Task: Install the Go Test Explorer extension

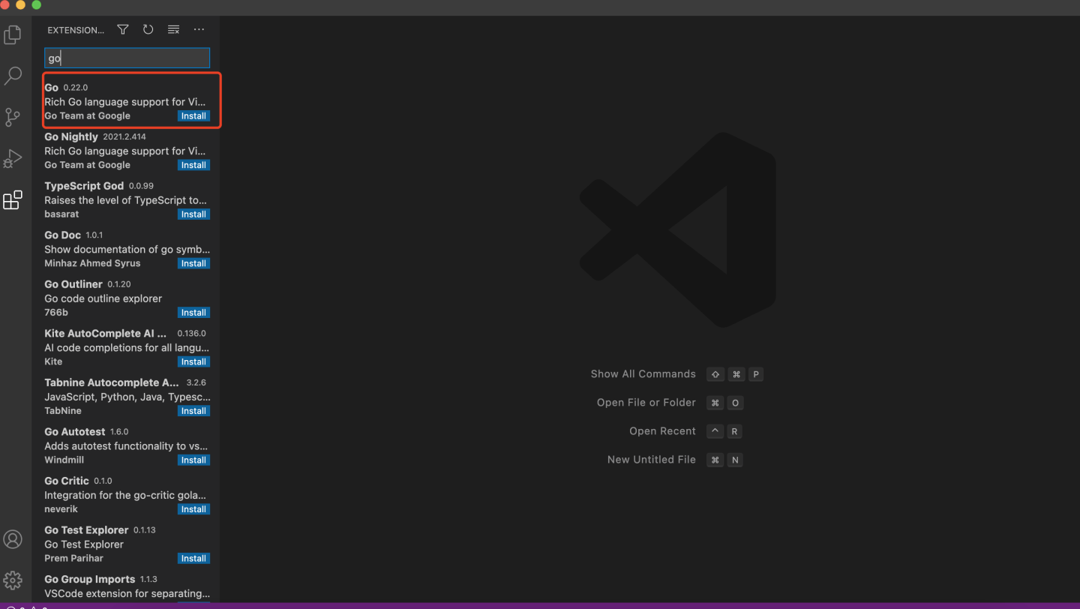Action: coord(193,558)
